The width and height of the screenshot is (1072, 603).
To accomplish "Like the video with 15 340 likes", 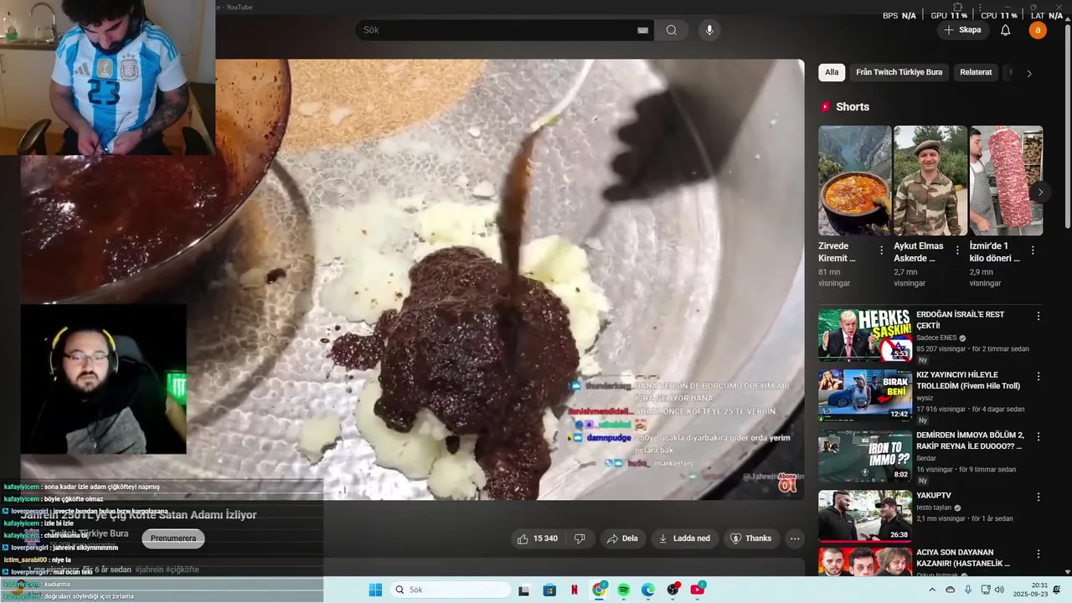I will pyautogui.click(x=537, y=539).
